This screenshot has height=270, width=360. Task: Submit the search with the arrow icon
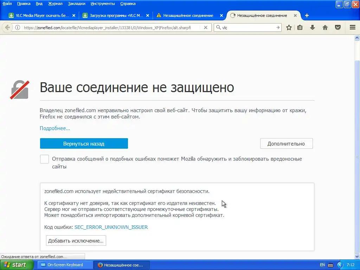point(278,27)
